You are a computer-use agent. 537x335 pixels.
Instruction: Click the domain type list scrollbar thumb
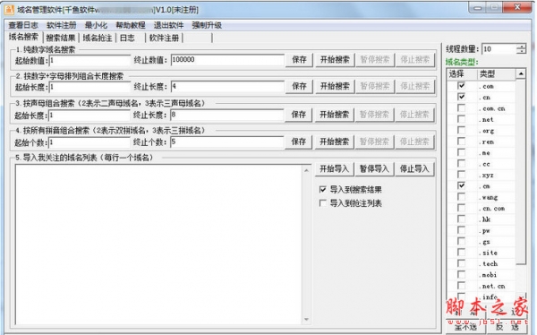coord(521,171)
